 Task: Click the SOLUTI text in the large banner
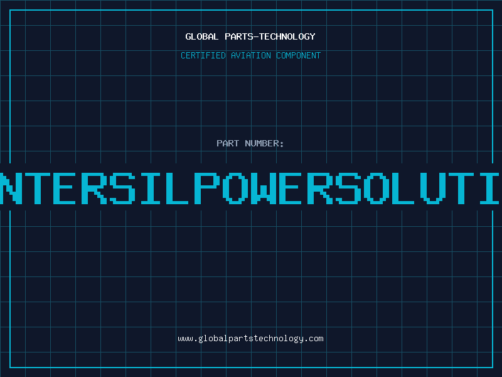[x=418, y=187]
